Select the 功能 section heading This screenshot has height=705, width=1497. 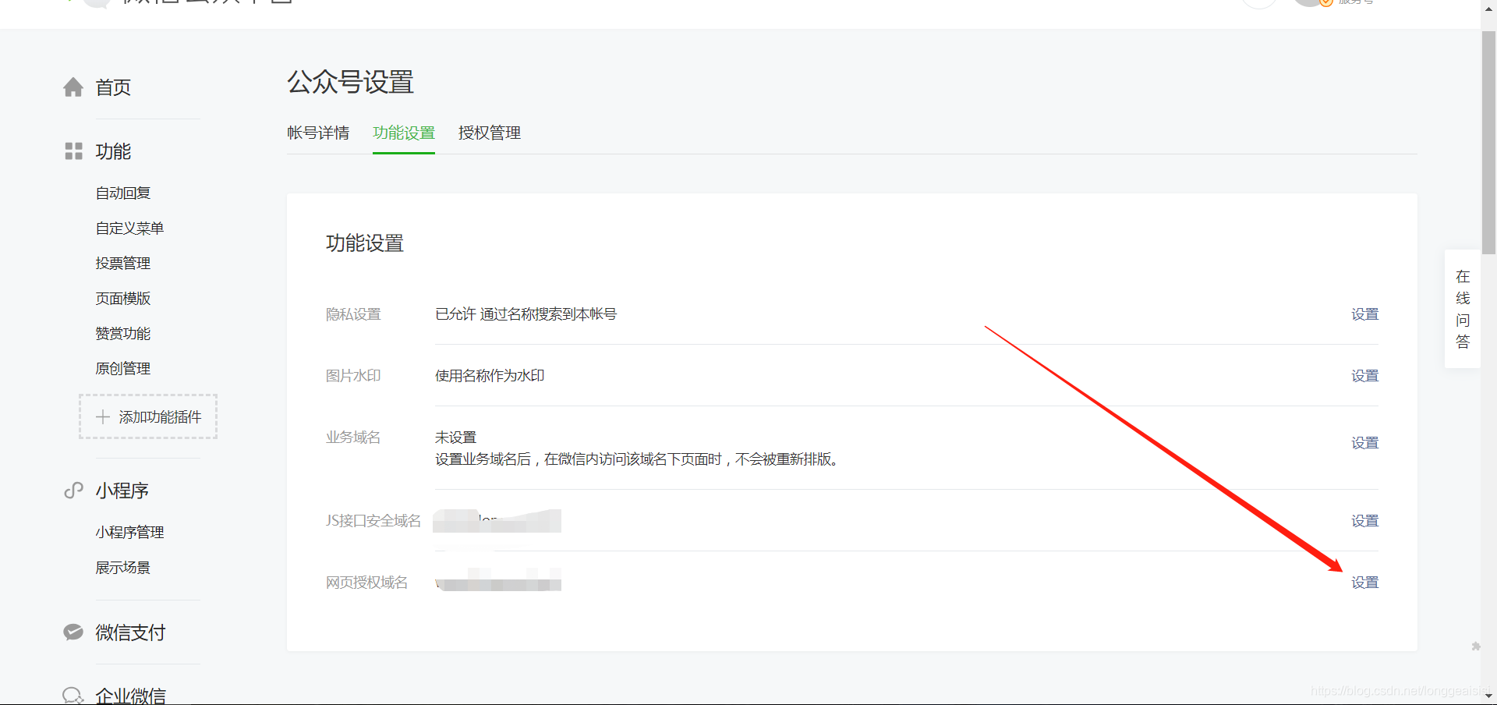[x=113, y=151]
